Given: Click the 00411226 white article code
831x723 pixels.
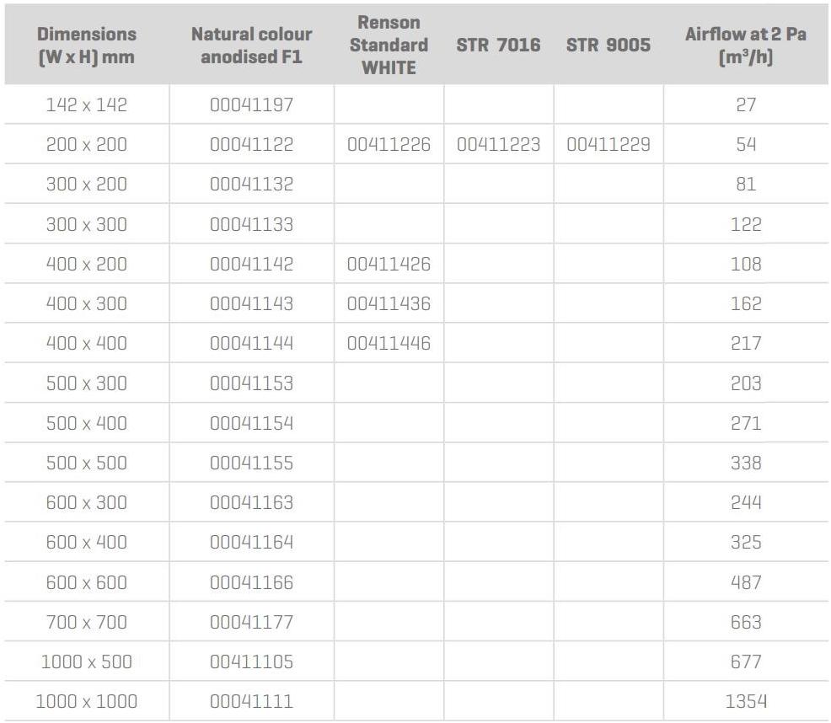Looking at the screenshot, I should tap(389, 145).
